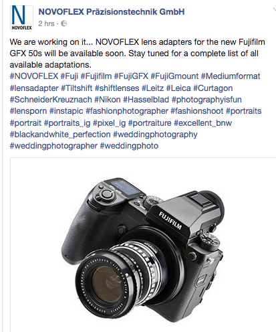Screen dimensions: 276x332
Task: Open the #FujiGFX hashtag
Action: [131, 76]
